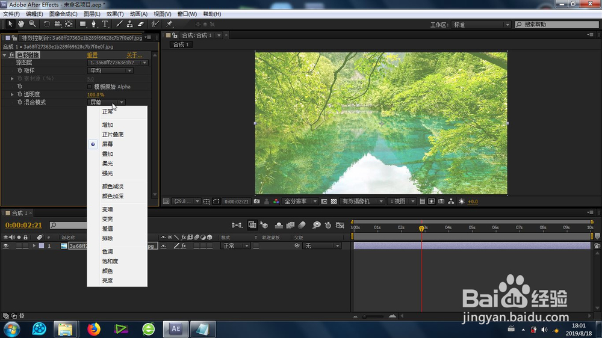
Task: Open composition mini-flowchart in timeline
Action: [237, 225]
